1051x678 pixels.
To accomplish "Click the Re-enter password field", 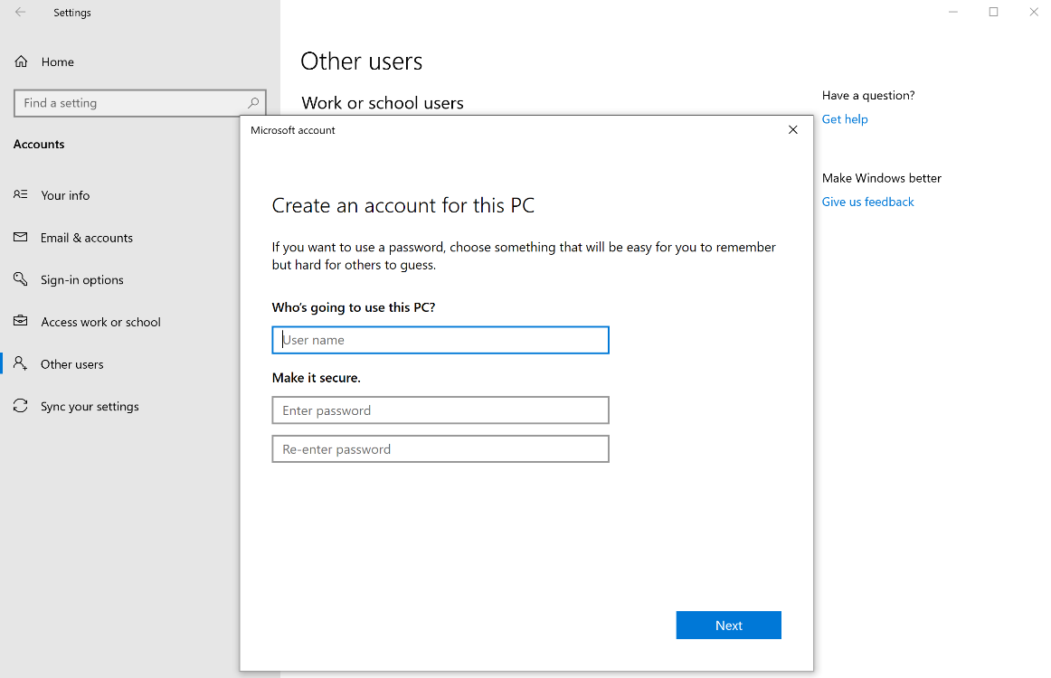I will (440, 448).
